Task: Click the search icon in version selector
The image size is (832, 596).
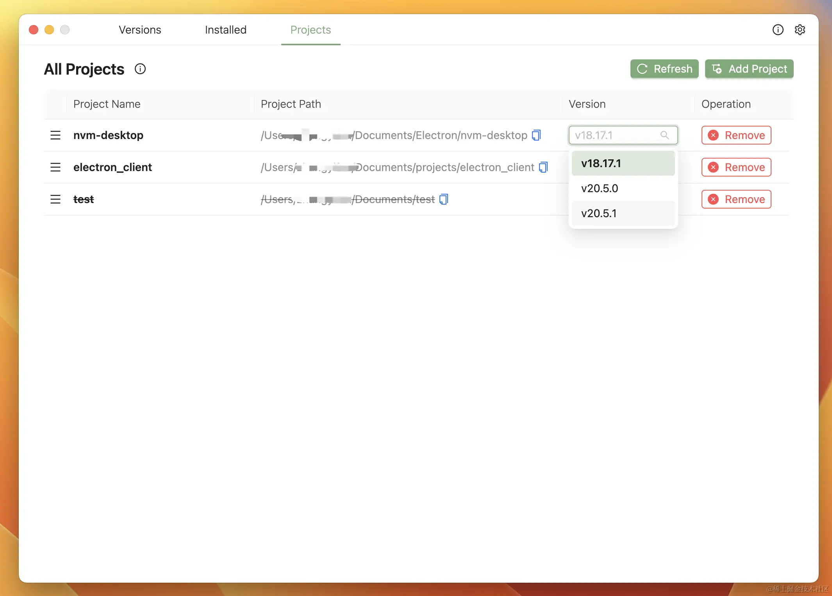Action: [x=664, y=135]
